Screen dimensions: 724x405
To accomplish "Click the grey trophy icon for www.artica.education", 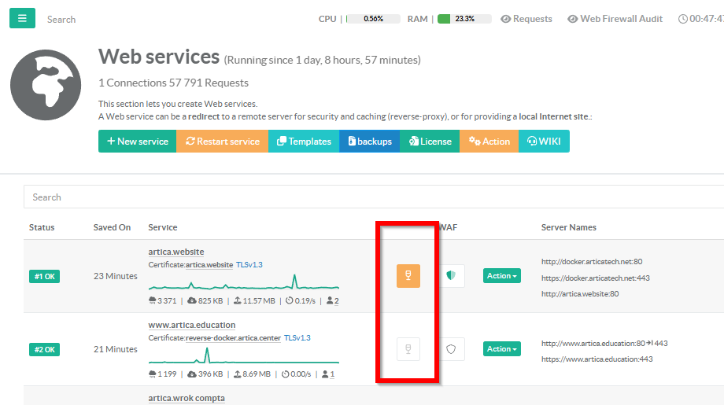I will point(408,349).
